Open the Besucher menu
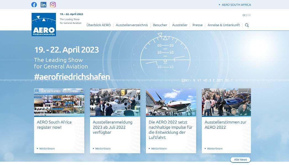The width and height of the screenshot is (289, 165). (x=160, y=25)
